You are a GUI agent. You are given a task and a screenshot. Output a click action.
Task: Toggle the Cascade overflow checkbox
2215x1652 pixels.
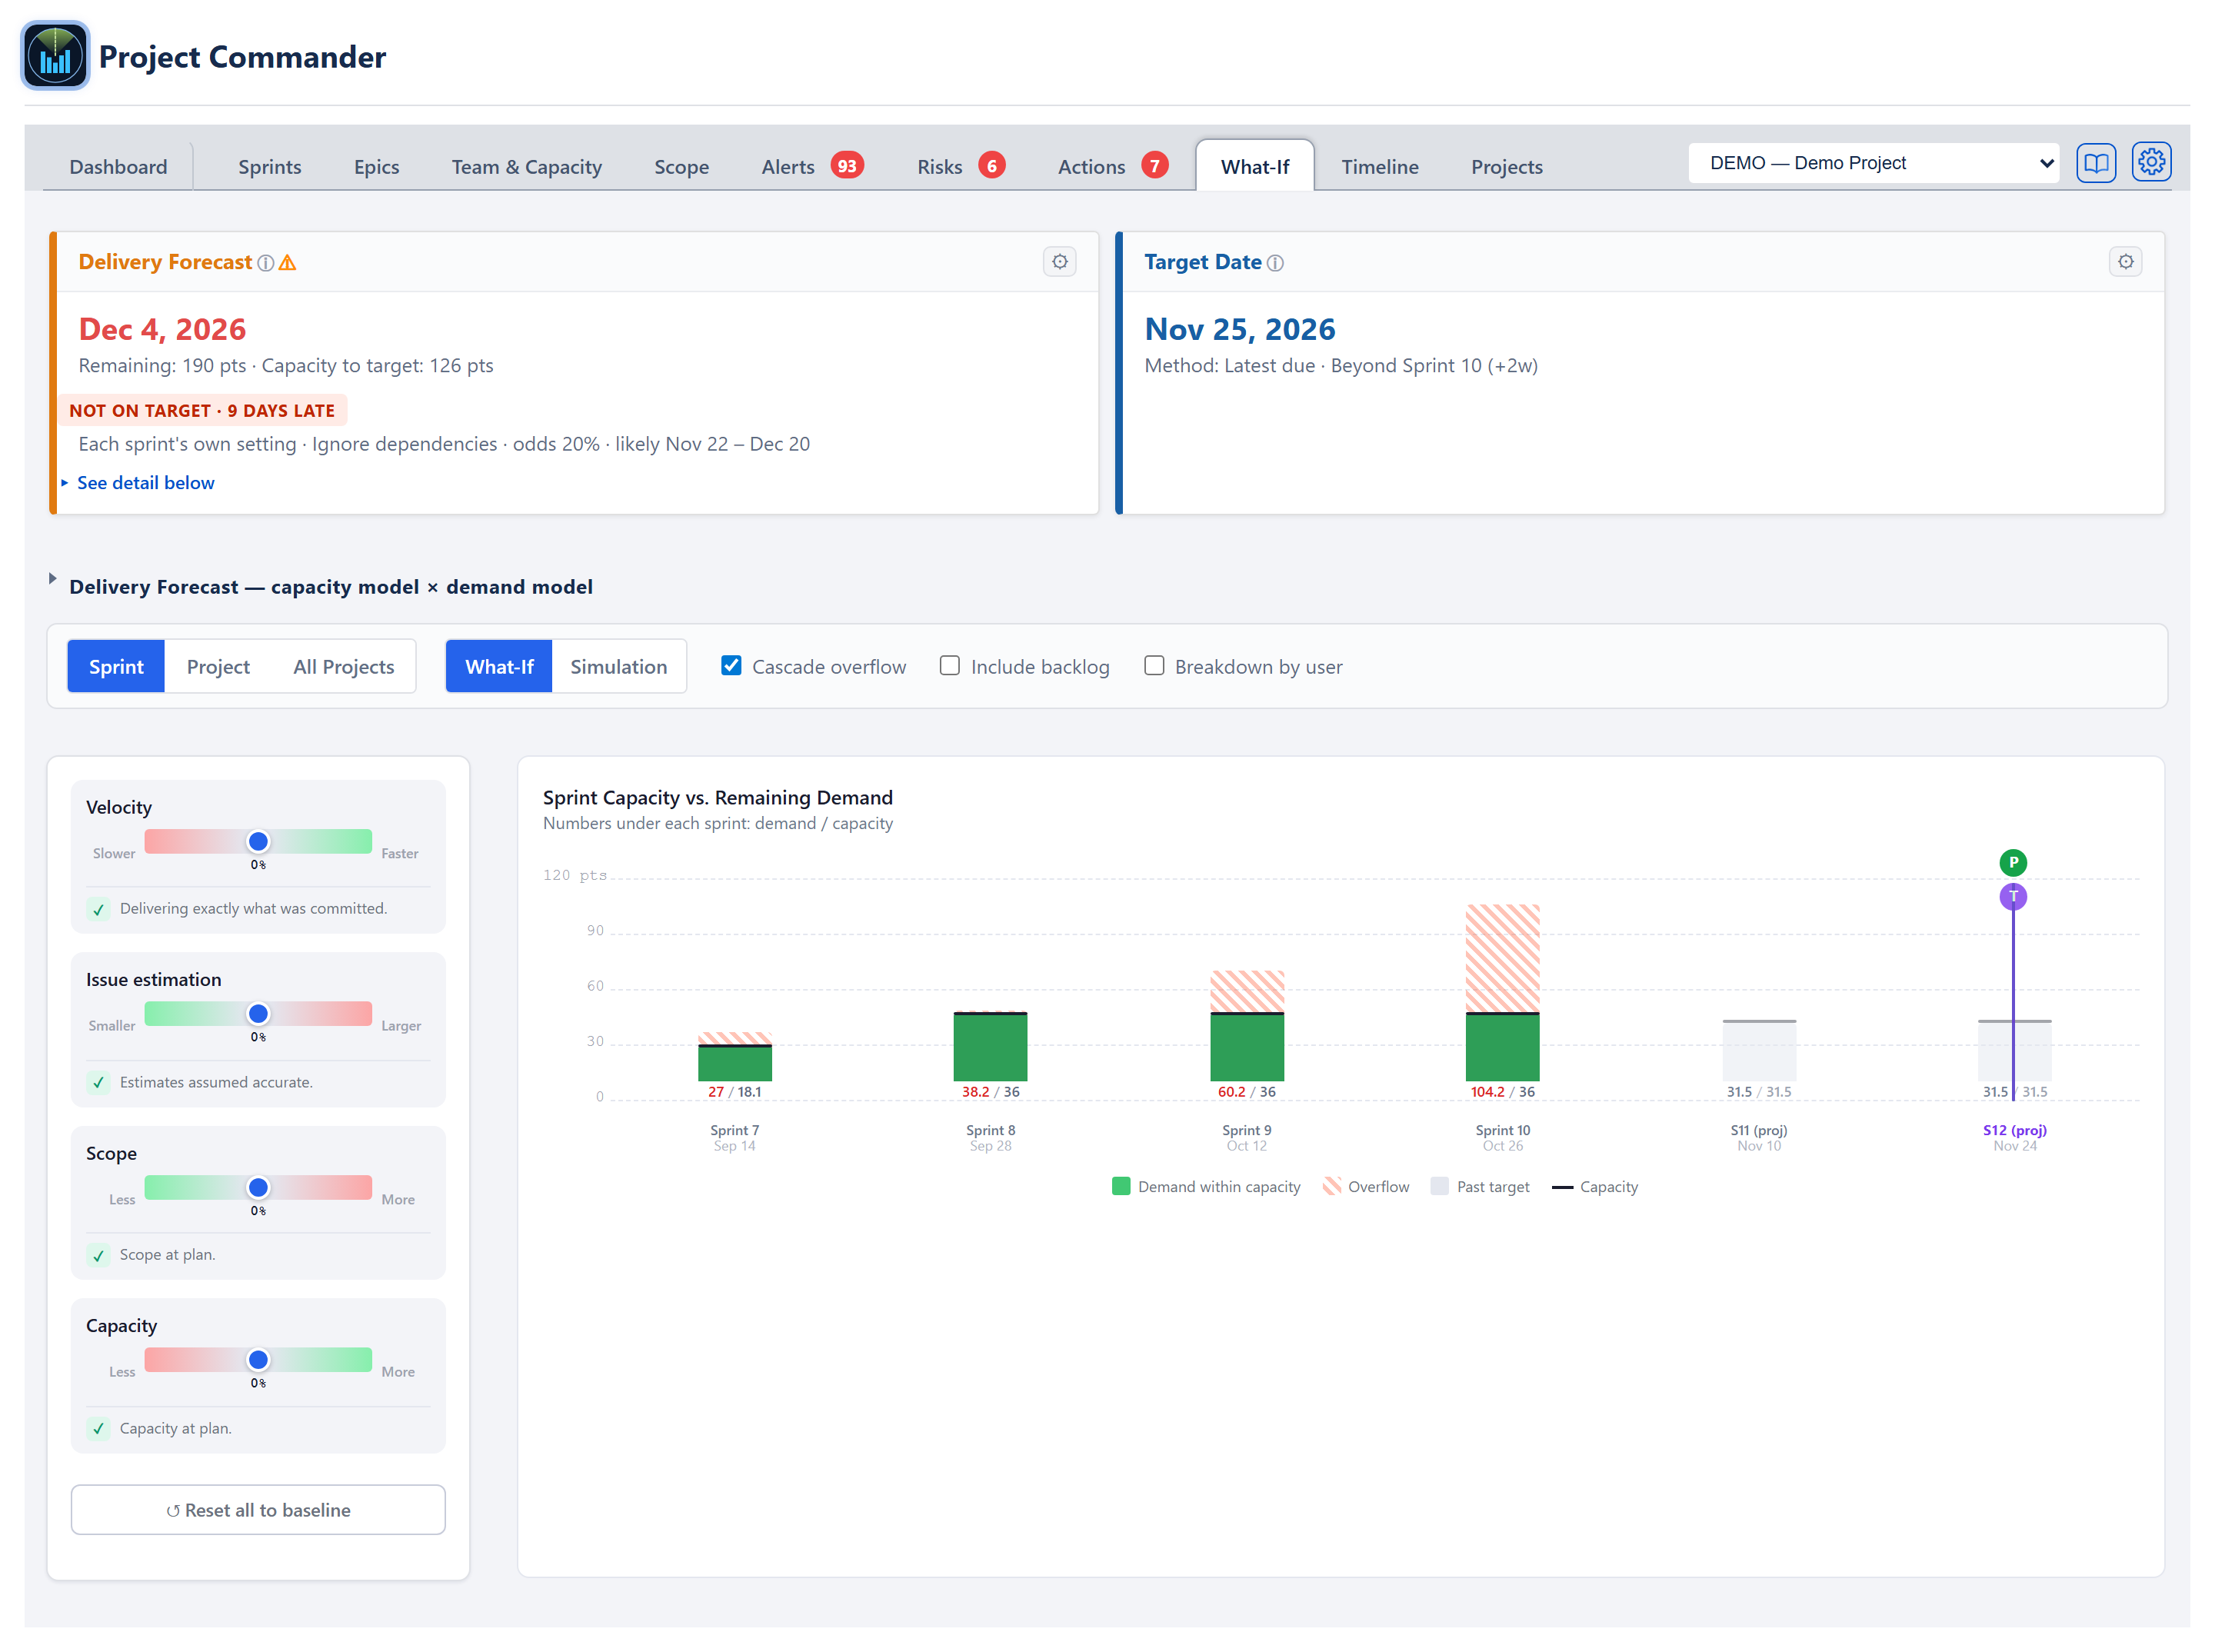pyautogui.click(x=731, y=666)
